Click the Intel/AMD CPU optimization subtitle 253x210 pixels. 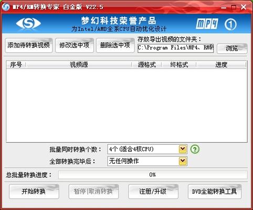[x=119, y=29]
